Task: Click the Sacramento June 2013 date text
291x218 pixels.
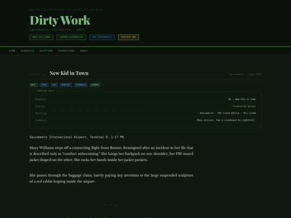Action: [x=246, y=74]
